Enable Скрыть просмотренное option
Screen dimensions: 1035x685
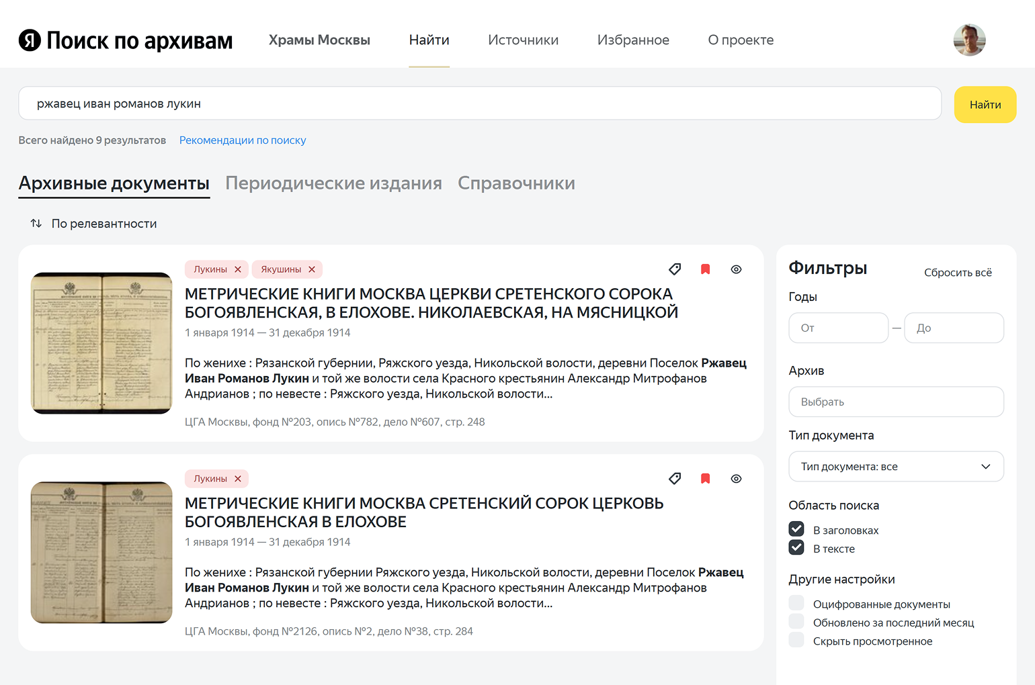pos(796,639)
